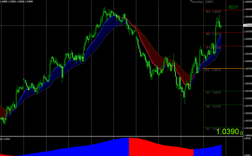Viewport: 252px width, 156px height.
Task: Click the 1.01515 value on price scale
Action: 248,113
